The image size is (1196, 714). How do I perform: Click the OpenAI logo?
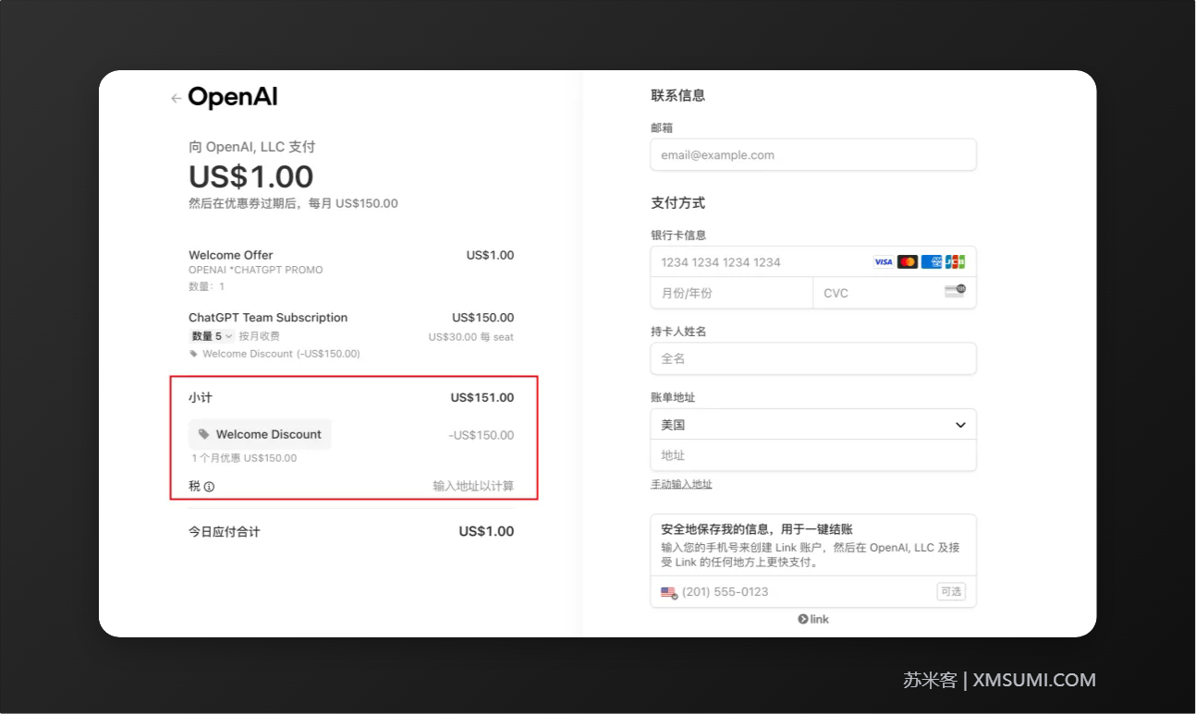pyautogui.click(x=233, y=97)
